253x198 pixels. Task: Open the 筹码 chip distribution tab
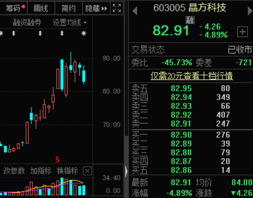coord(13,8)
